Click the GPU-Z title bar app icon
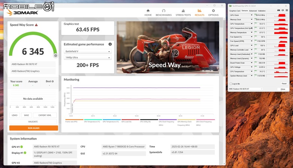This screenshot has height=168, width=293. 230,6
